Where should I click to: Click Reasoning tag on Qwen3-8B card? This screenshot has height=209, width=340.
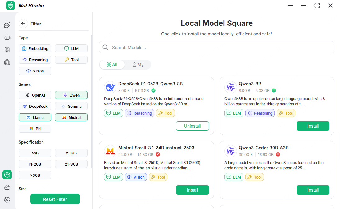click(x=260, y=113)
